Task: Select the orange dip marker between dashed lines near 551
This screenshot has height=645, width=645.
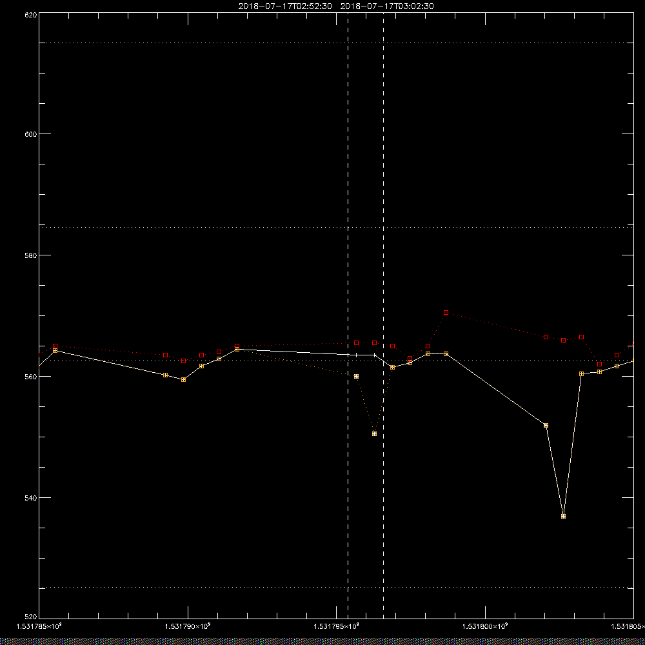Action: (x=374, y=434)
